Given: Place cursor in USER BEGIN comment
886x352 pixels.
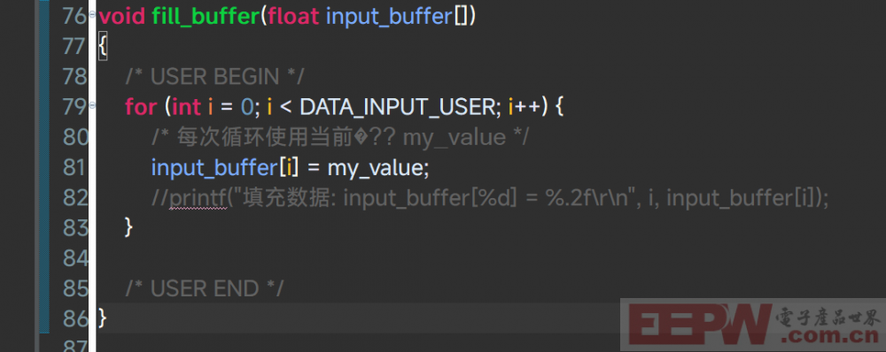Looking at the screenshot, I should [214, 76].
